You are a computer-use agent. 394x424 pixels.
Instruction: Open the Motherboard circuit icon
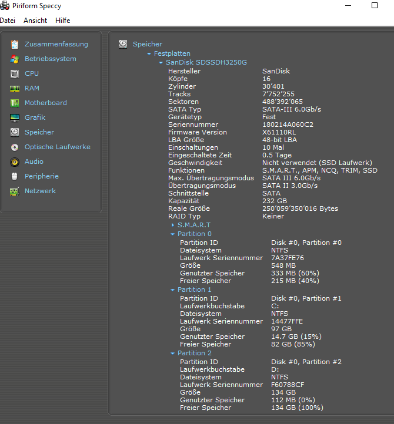pos(15,103)
